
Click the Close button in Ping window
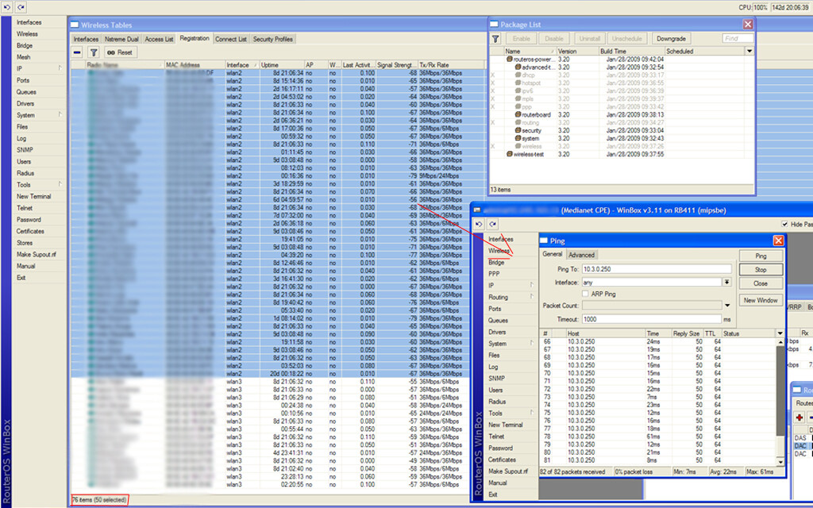point(761,283)
